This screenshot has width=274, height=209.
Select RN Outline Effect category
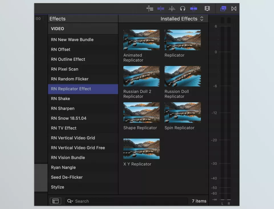point(83,59)
